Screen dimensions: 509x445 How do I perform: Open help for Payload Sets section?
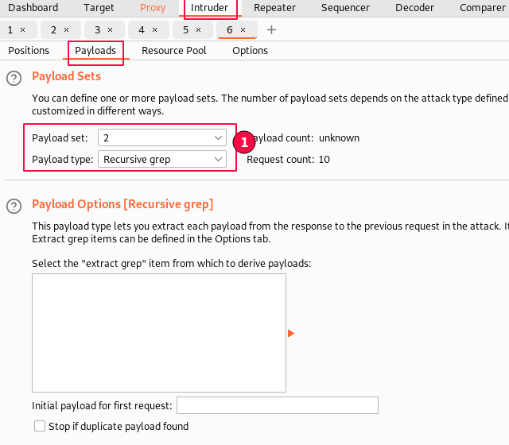click(x=14, y=78)
